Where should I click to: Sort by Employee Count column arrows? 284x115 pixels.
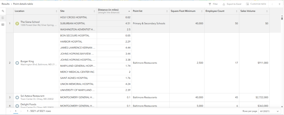(x=237, y=11)
